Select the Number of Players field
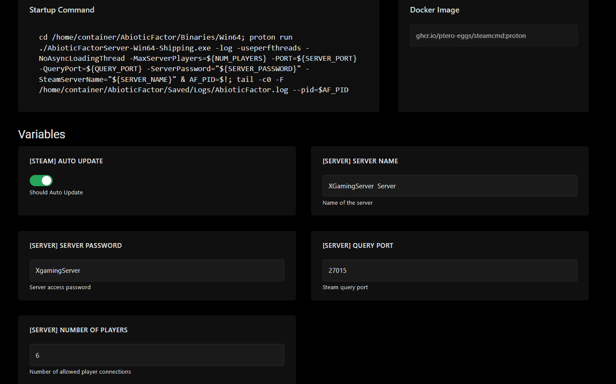The image size is (616, 384). click(156, 355)
